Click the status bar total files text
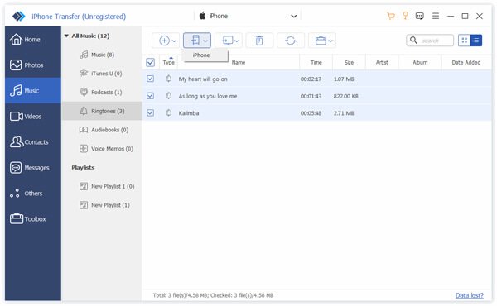This screenshot has width=497, height=306. click(213, 295)
